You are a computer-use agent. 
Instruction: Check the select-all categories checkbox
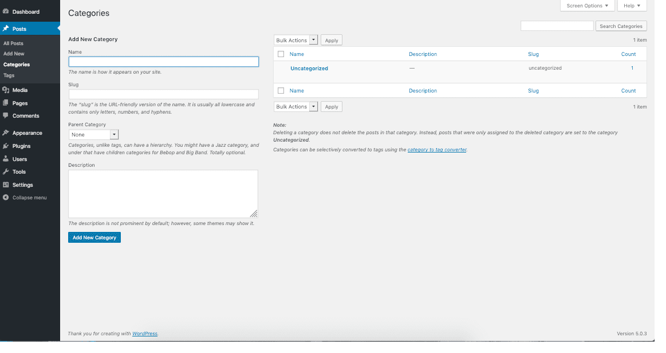click(280, 54)
